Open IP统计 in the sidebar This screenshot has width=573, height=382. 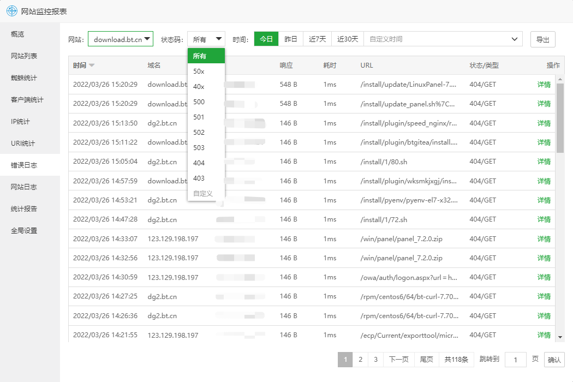(x=30, y=121)
